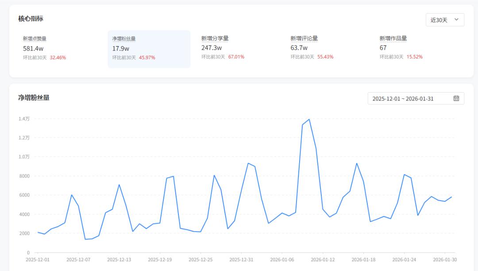Select the 净增粉丝量 metric card
The width and height of the screenshot is (478, 271).
tap(149, 49)
